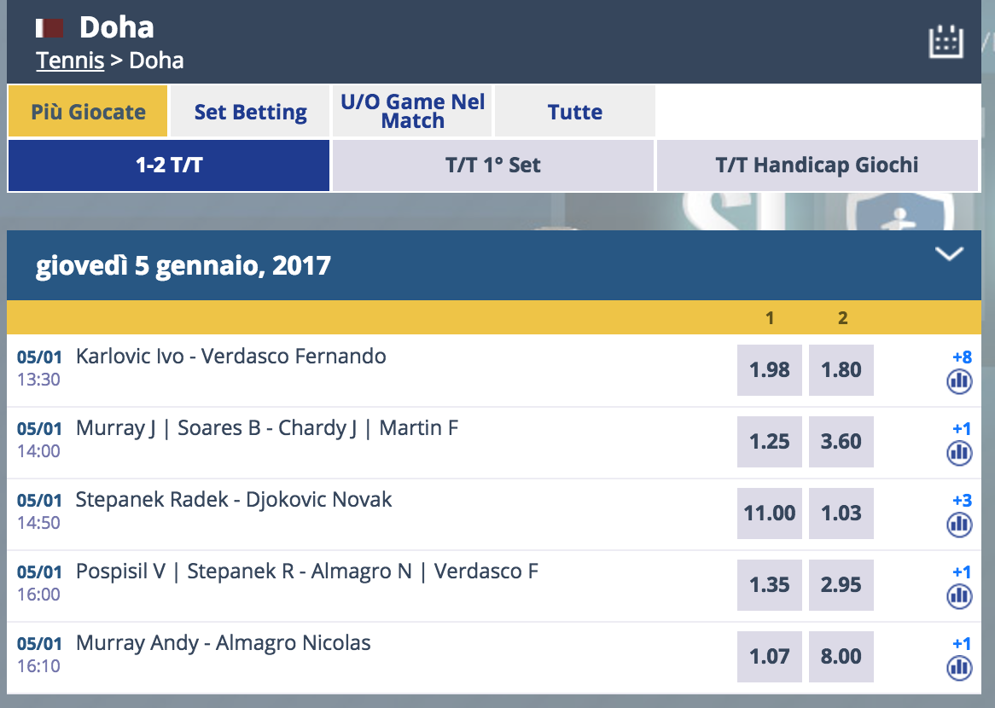Select the T/T Handicap Giochi market toggle
The height and width of the screenshot is (708, 995).
(818, 165)
